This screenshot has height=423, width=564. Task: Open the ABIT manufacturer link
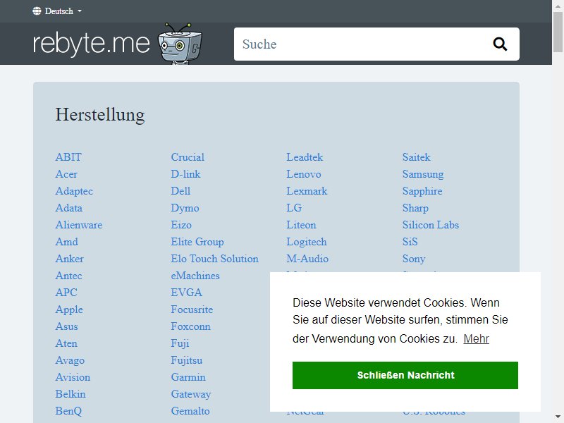(x=68, y=157)
